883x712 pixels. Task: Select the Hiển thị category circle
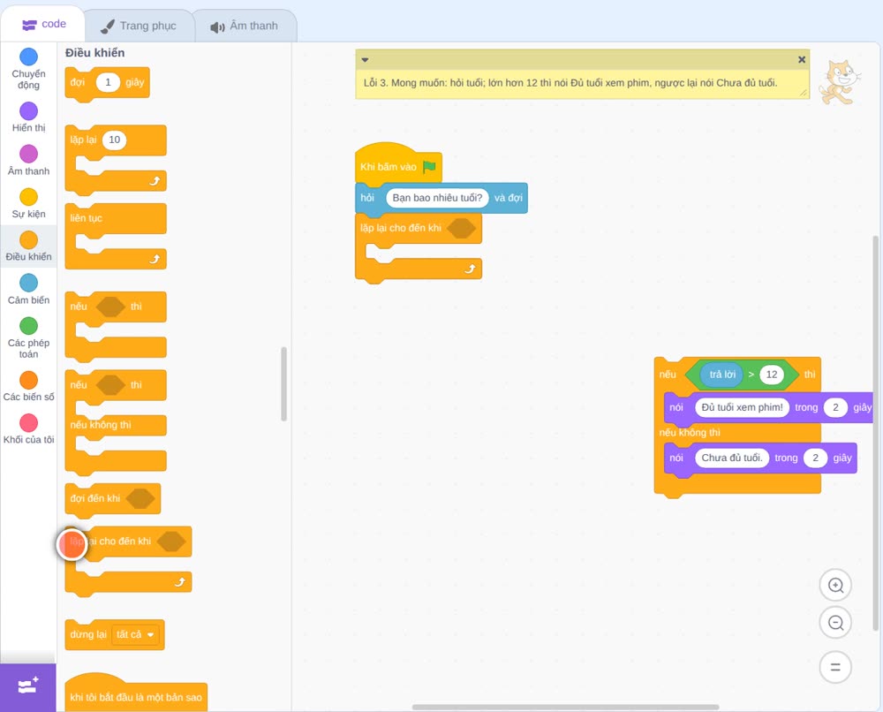(29, 111)
